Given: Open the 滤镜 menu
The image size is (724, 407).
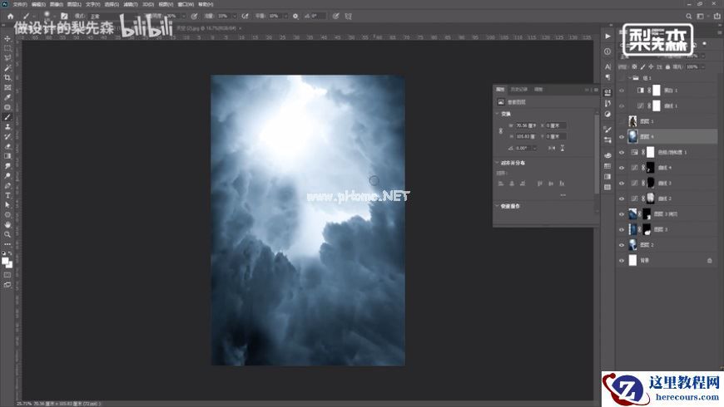Looking at the screenshot, I should [130, 4].
